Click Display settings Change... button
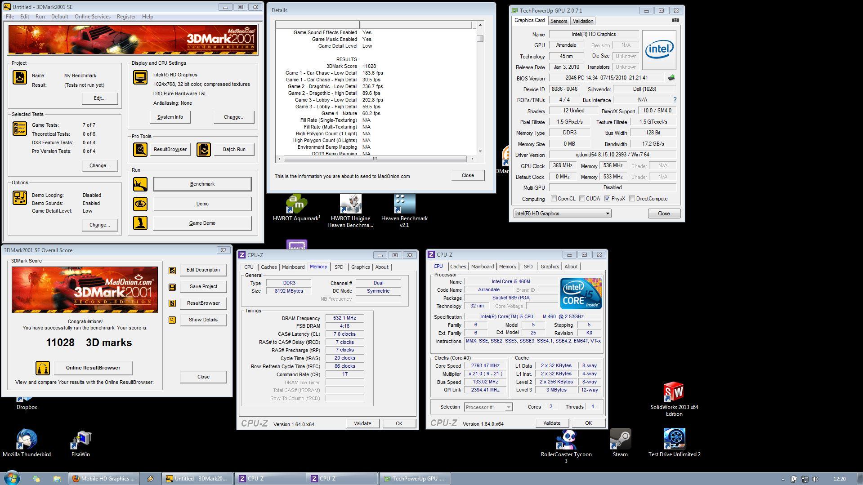Screen dimensions: 863x485 (234, 117)
